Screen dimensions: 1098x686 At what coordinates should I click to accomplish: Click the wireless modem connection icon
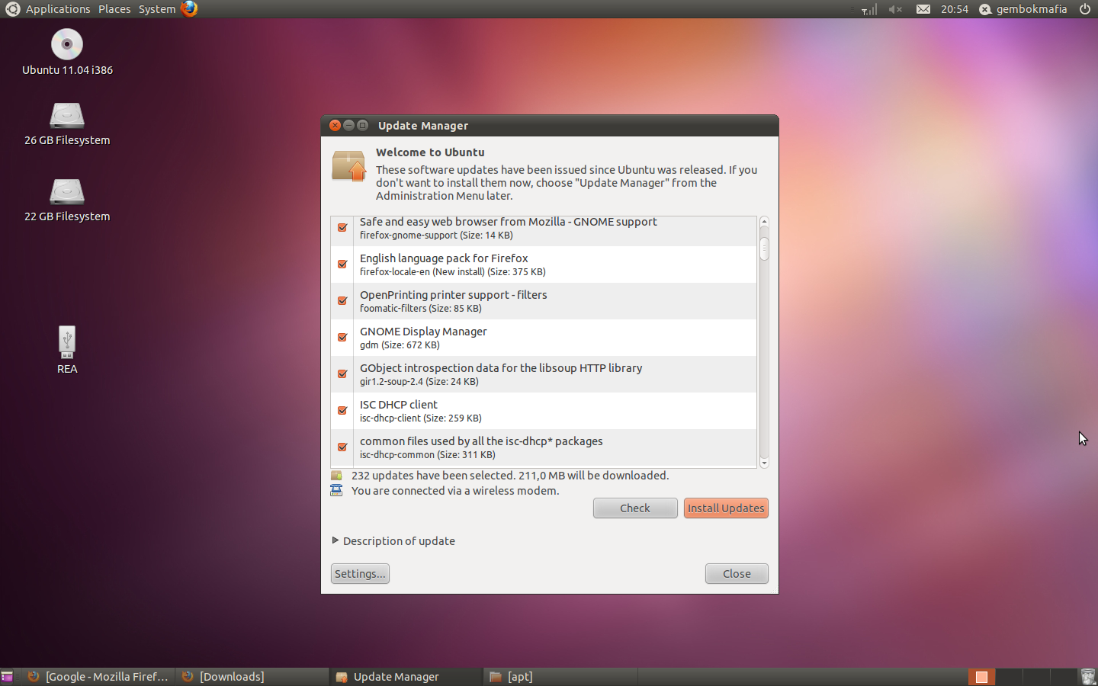click(x=336, y=491)
